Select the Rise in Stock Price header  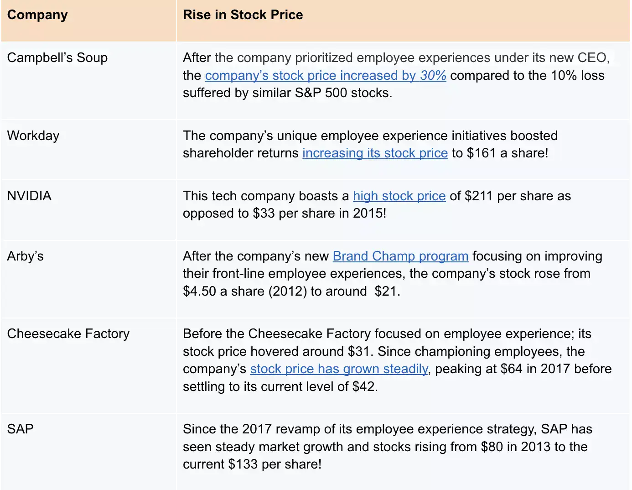coord(243,15)
